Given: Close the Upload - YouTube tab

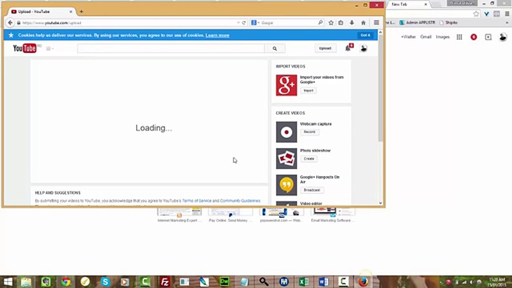Looking at the screenshot, I should 70,12.
